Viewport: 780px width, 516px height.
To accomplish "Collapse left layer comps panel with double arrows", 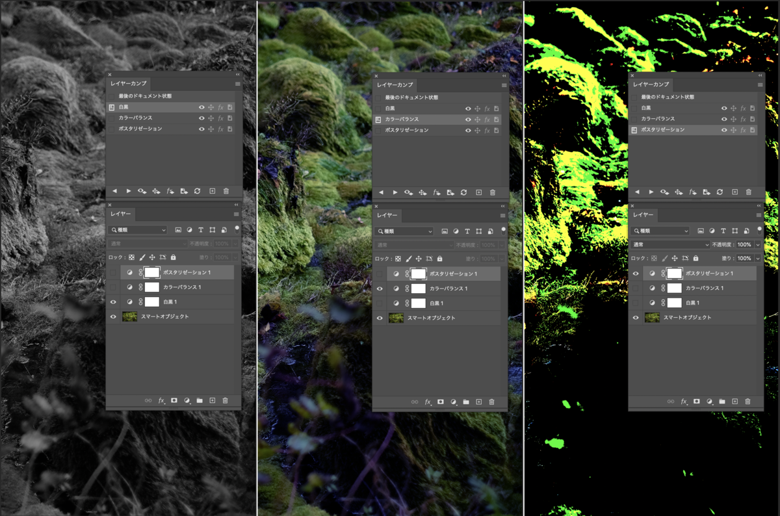I will point(238,75).
